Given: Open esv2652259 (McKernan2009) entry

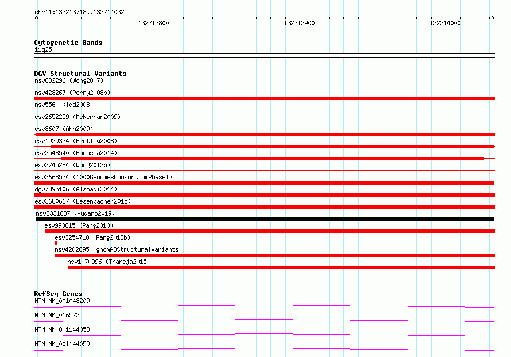Looking at the screenshot, I should click(x=78, y=117).
